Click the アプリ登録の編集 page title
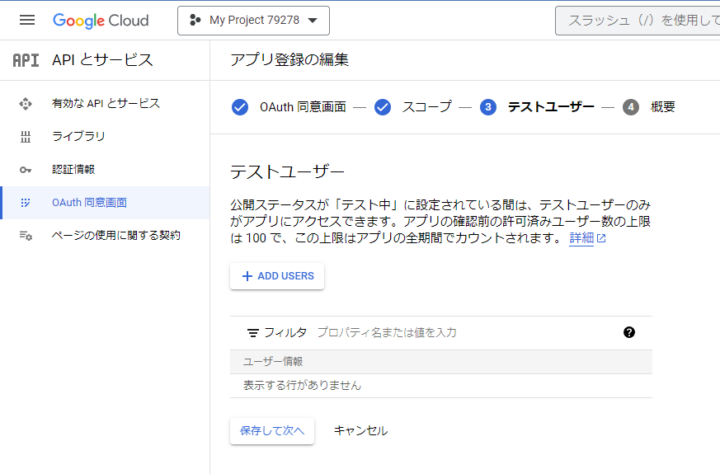The height and width of the screenshot is (474, 720). 289,59
